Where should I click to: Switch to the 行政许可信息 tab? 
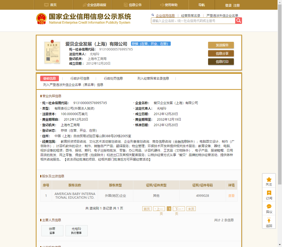coord(80,78)
